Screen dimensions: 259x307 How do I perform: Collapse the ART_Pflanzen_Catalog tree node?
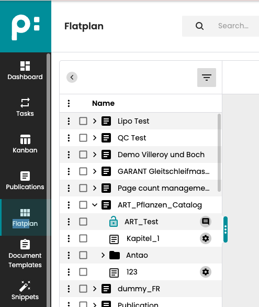[95, 205]
